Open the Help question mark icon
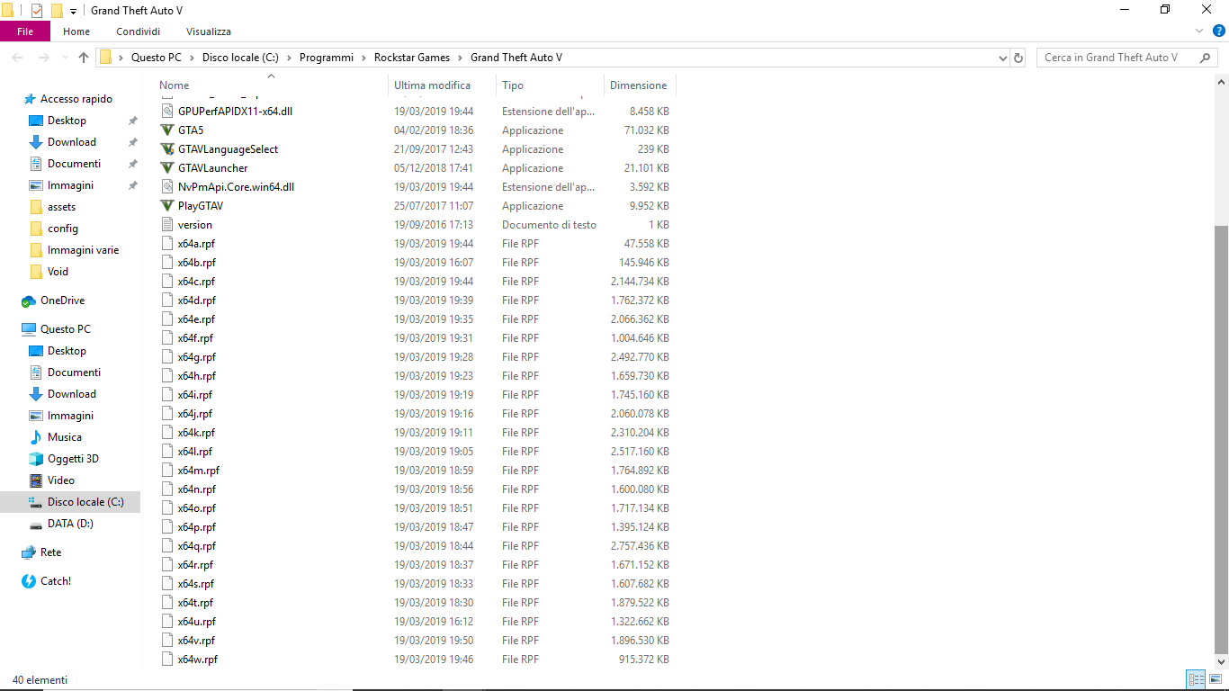Image resolution: width=1229 pixels, height=691 pixels. pyautogui.click(x=1218, y=31)
